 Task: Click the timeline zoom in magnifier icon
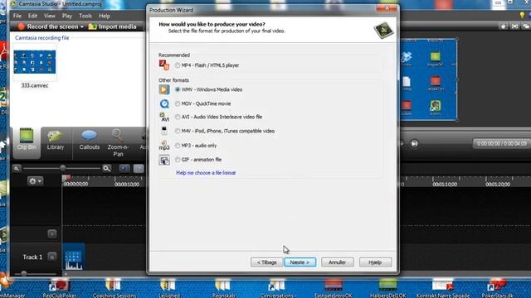107,168
